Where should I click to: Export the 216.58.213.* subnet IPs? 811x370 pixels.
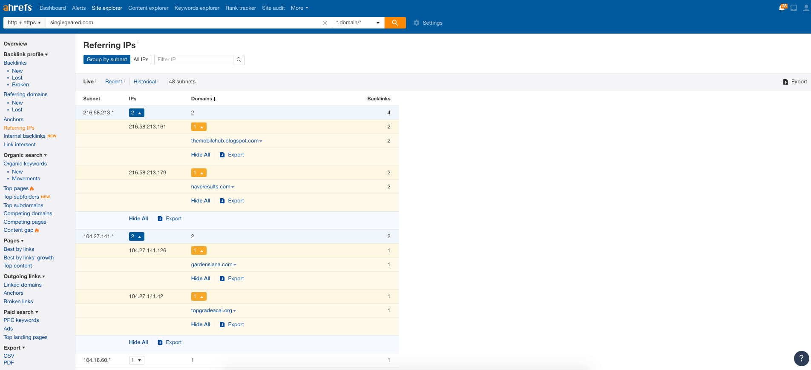click(170, 219)
